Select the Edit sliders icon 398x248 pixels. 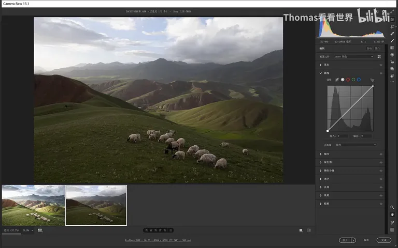tap(392, 20)
